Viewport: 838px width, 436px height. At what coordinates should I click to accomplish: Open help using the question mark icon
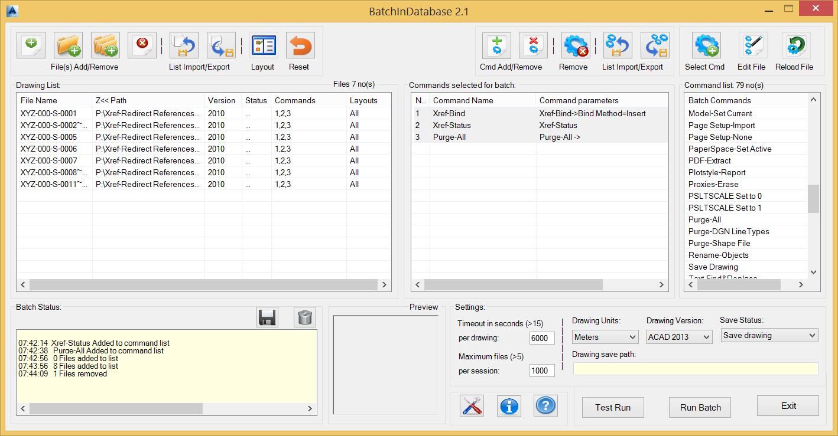(x=545, y=407)
